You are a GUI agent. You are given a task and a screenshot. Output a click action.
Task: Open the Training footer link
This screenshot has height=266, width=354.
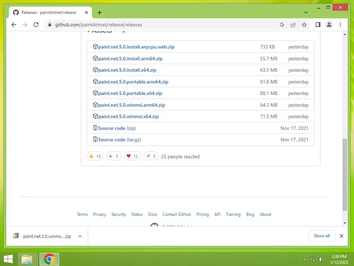233,214
